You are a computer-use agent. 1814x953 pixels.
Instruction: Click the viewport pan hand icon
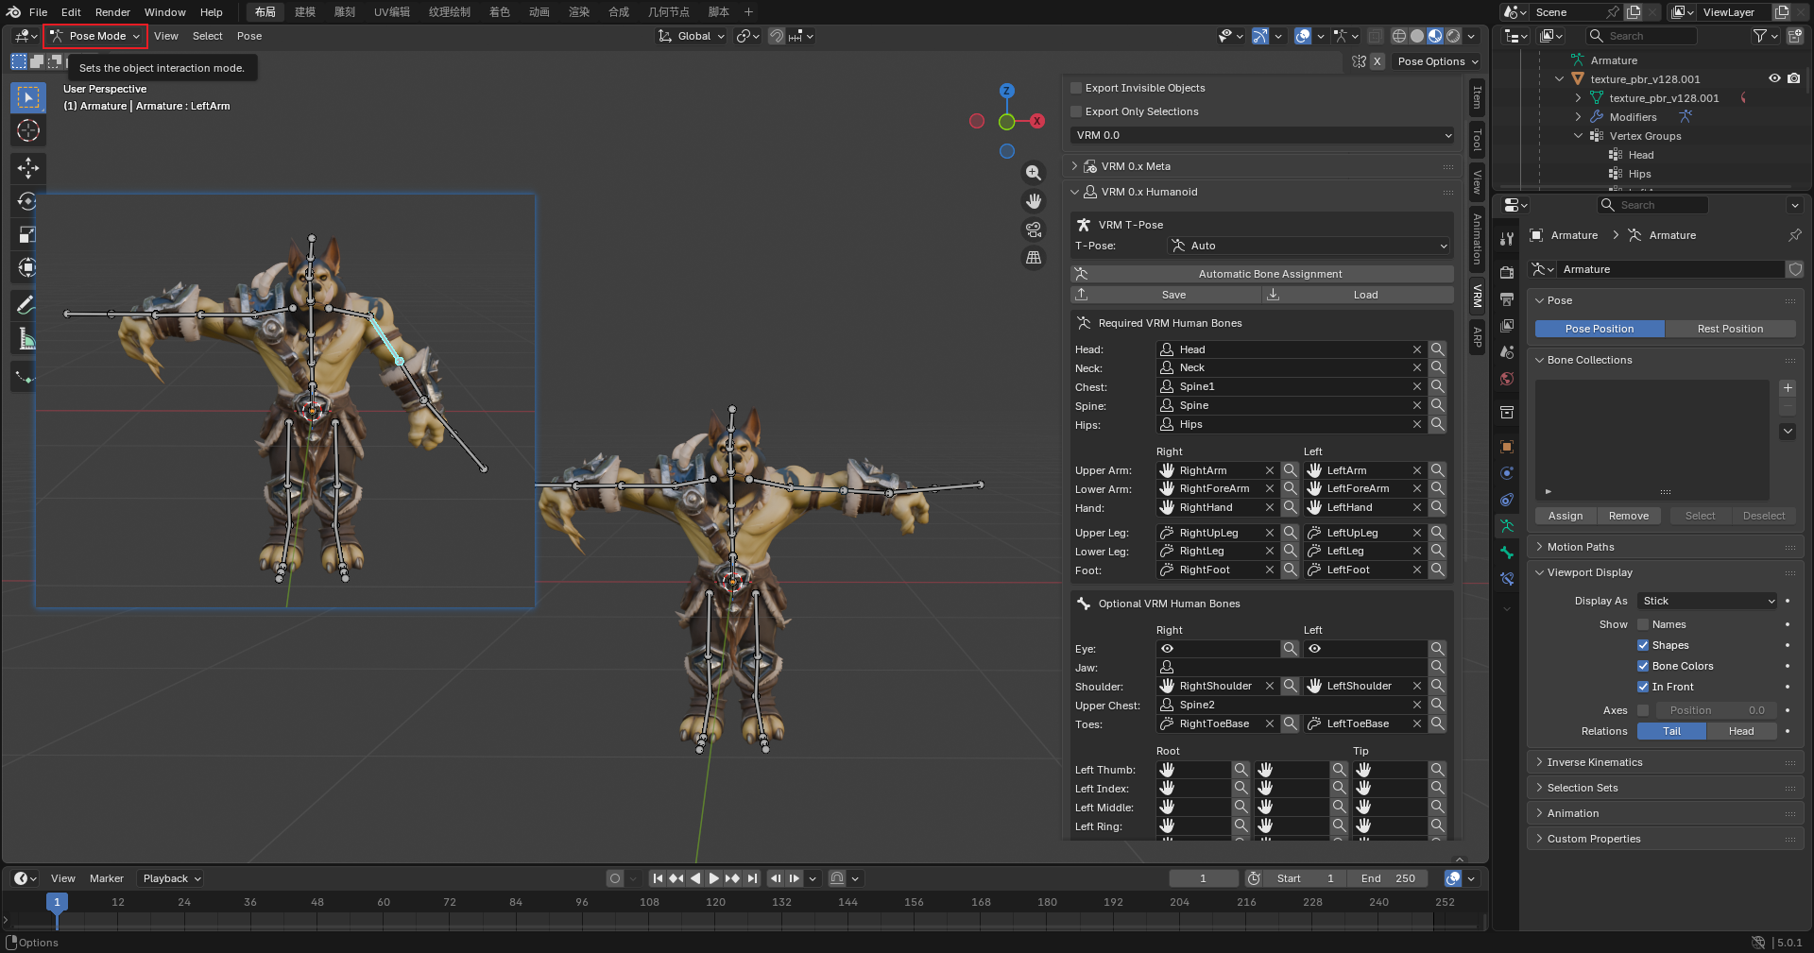[1034, 201]
